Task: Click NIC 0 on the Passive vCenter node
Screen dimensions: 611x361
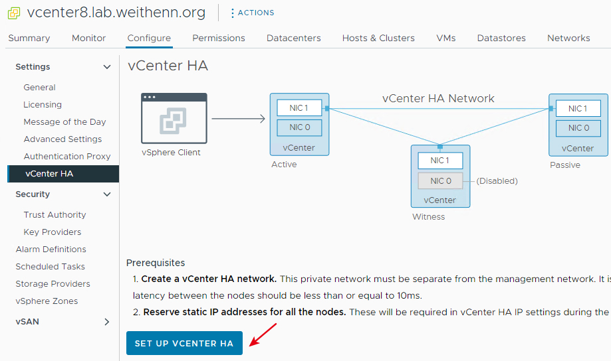Action: tap(578, 128)
